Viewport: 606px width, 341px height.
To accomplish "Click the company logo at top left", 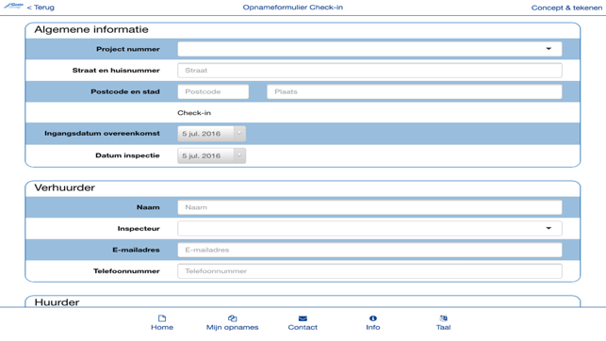I will click(x=13, y=6).
